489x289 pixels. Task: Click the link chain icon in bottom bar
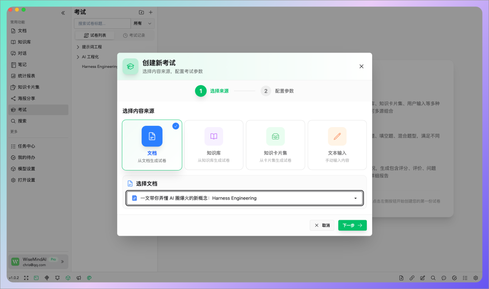tap(412, 278)
